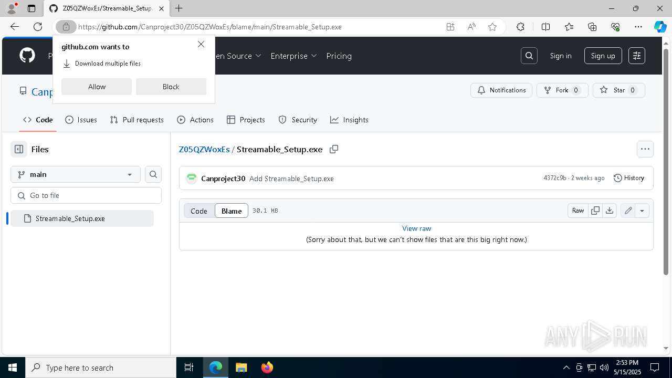Click the pencil edit file icon
The image size is (672, 378).
tap(628, 211)
